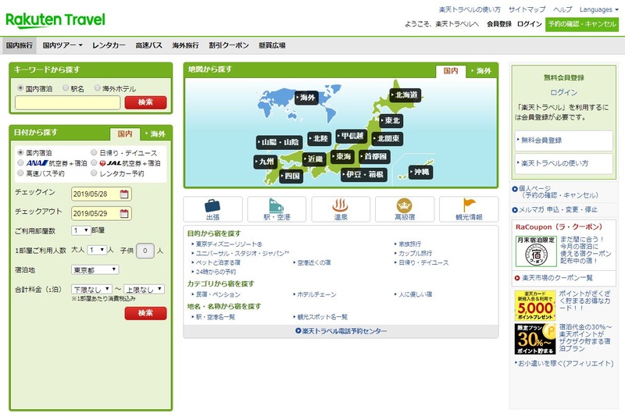The height and width of the screenshot is (417, 625).
Task: Click the keyword search text field
Action: [67, 102]
